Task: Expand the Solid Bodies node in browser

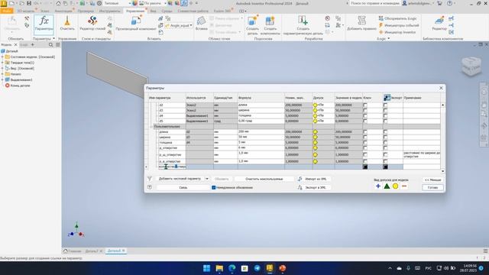Action: point(2,63)
